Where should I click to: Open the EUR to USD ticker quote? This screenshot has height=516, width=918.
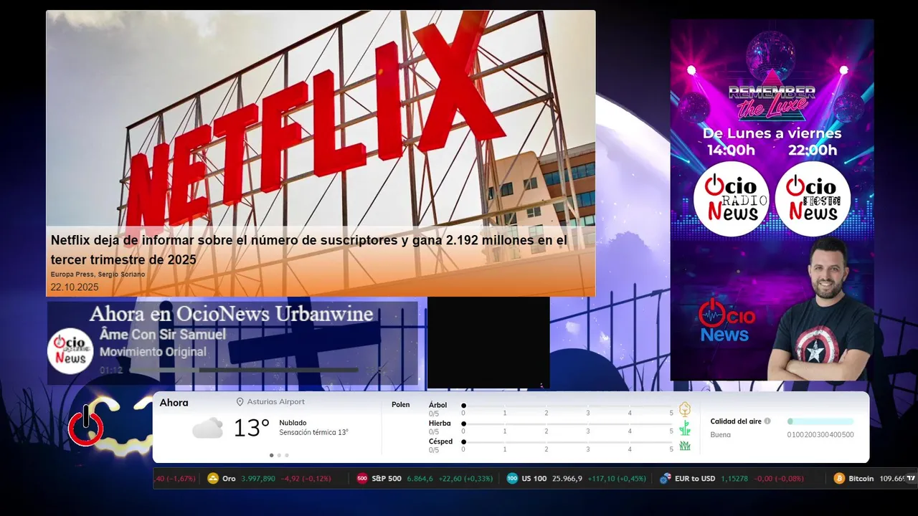click(732, 479)
